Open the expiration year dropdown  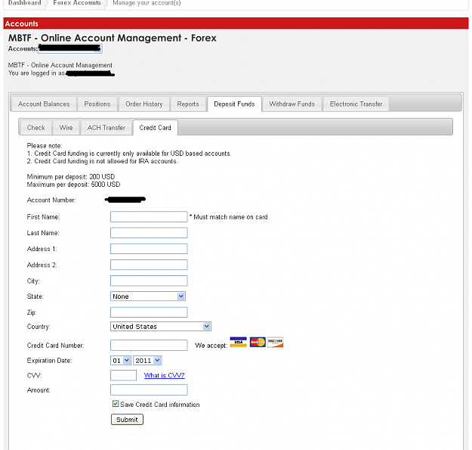pos(147,361)
